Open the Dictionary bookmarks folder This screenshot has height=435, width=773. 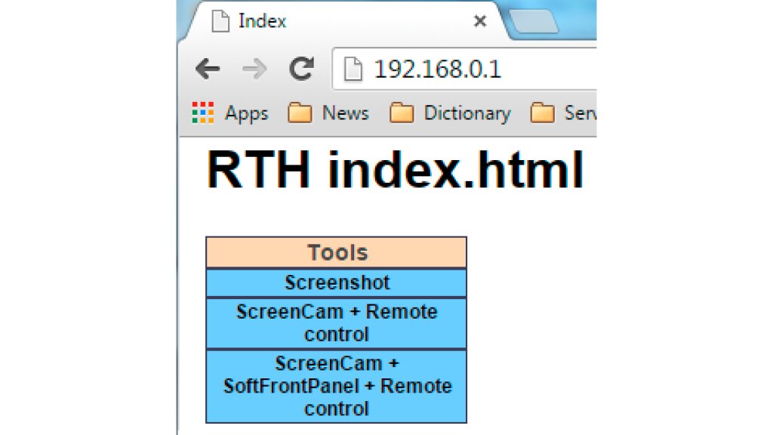click(x=450, y=113)
